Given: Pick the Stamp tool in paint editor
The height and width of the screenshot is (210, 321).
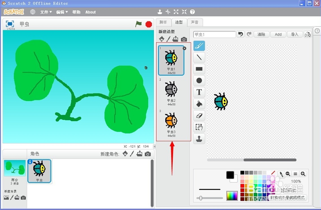Looking at the screenshot, I should [199, 139].
